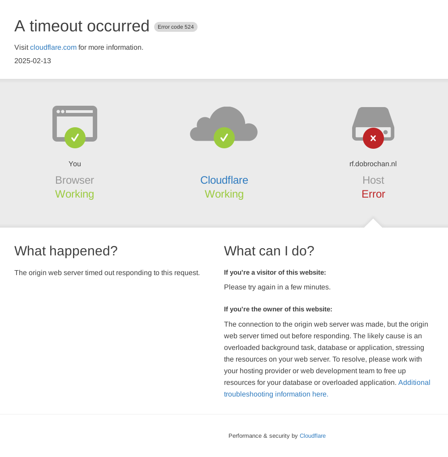
Task: Click the red X error badge
Action: tap(373, 138)
